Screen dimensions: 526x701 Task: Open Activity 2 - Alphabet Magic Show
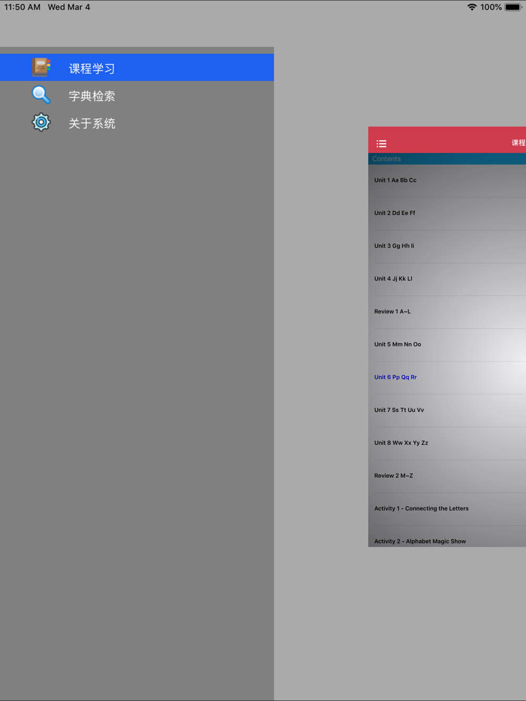pyautogui.click(x=447, y=537)
